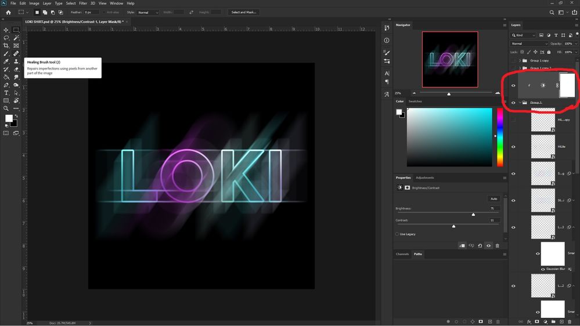Switch to the Swatches tab
This screenshot has height=326, width=580.
[x=415, y=102]
